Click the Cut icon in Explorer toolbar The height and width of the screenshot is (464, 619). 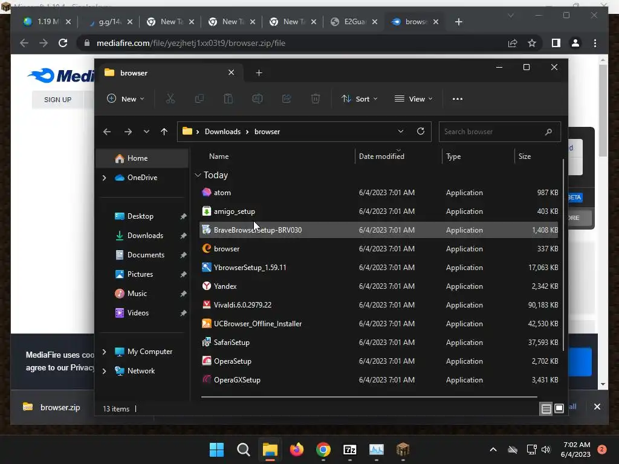pos(170,98)
